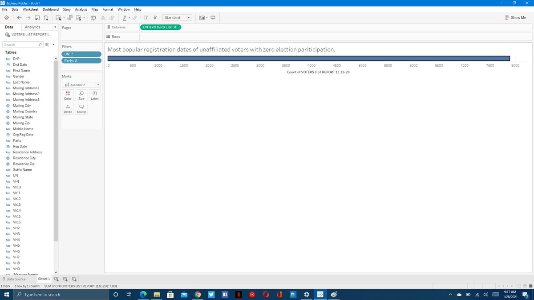Click the Group members paperclip icon
Screen dimensions: 534x300
tap(136, 18)
